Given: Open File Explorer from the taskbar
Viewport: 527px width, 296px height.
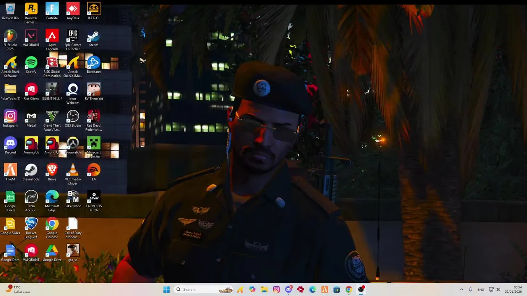Looking at the screenshot, I should click(x=264, y=289).
